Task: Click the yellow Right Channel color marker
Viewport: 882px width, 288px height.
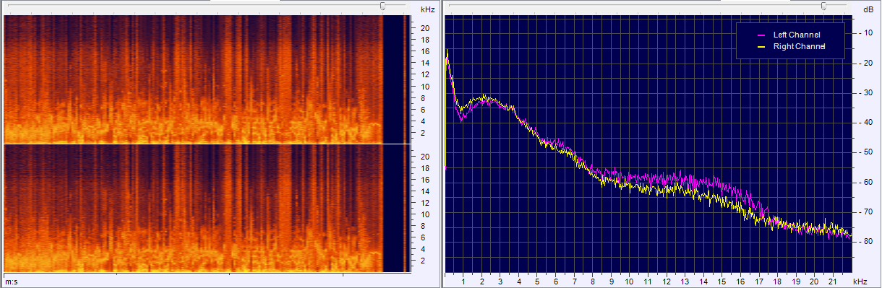Action: coord(761,47)
